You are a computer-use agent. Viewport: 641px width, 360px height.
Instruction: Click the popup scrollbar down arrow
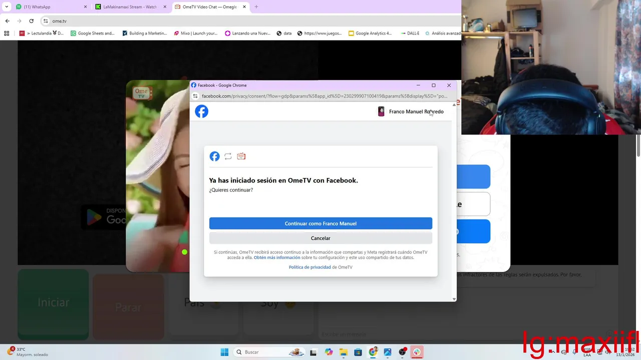coord(454,299)
